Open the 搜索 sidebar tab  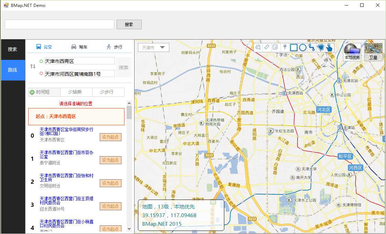tap(12, 49)
